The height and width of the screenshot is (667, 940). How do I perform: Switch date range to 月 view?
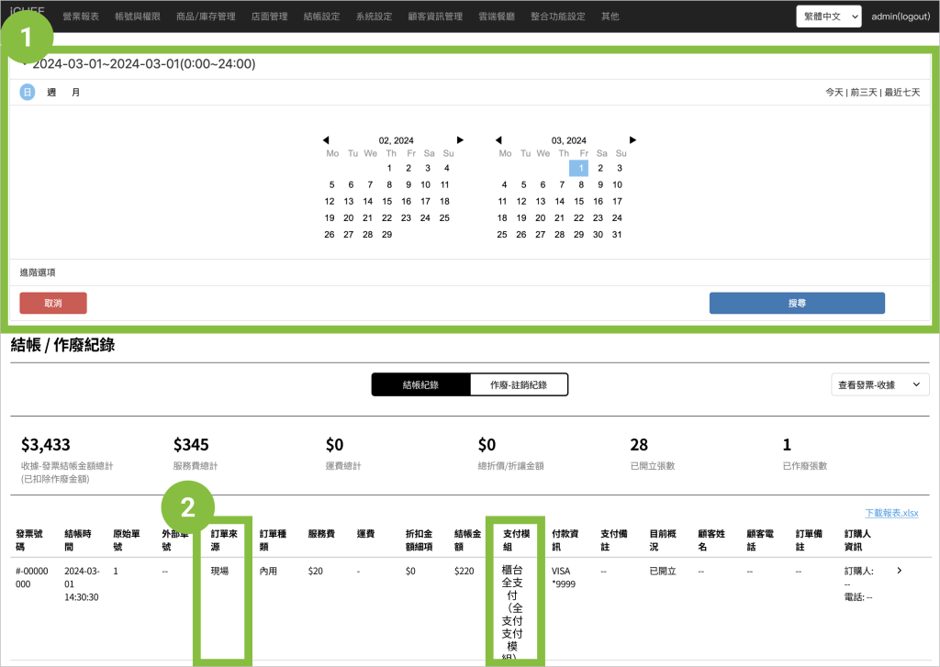point(75,93)
